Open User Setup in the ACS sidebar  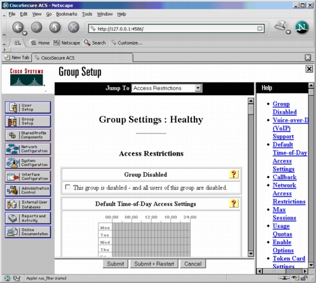coord(28,107)
